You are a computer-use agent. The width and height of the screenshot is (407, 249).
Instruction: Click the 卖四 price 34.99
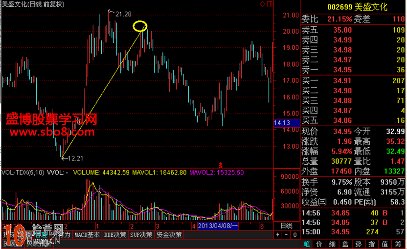pyautogui.click(x=342, y=40)
